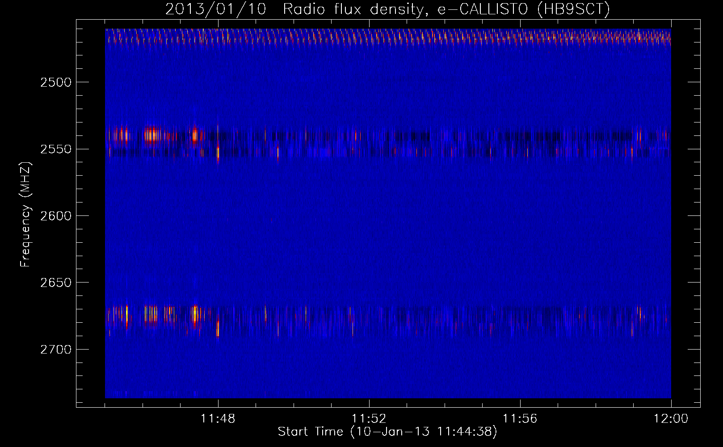
Task: Click the 2700 frequency tick label
Action: [x=56, y=350]
